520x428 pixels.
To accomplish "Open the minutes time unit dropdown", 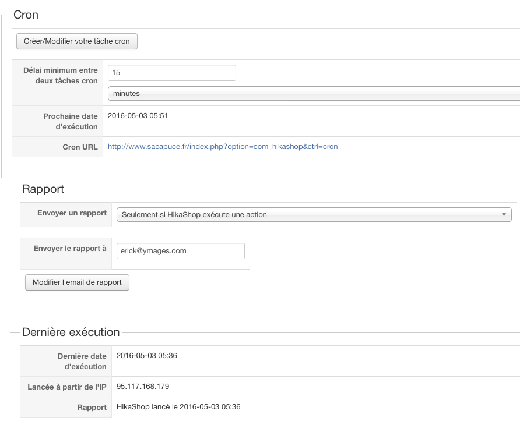I will [x=314, y=93].
